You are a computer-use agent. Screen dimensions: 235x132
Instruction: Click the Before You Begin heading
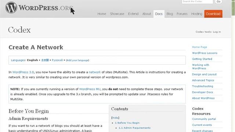(x=29, y=111)
